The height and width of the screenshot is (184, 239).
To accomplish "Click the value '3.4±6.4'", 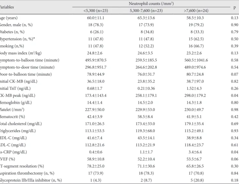I will pyautogui.click(x=195, y=152).
